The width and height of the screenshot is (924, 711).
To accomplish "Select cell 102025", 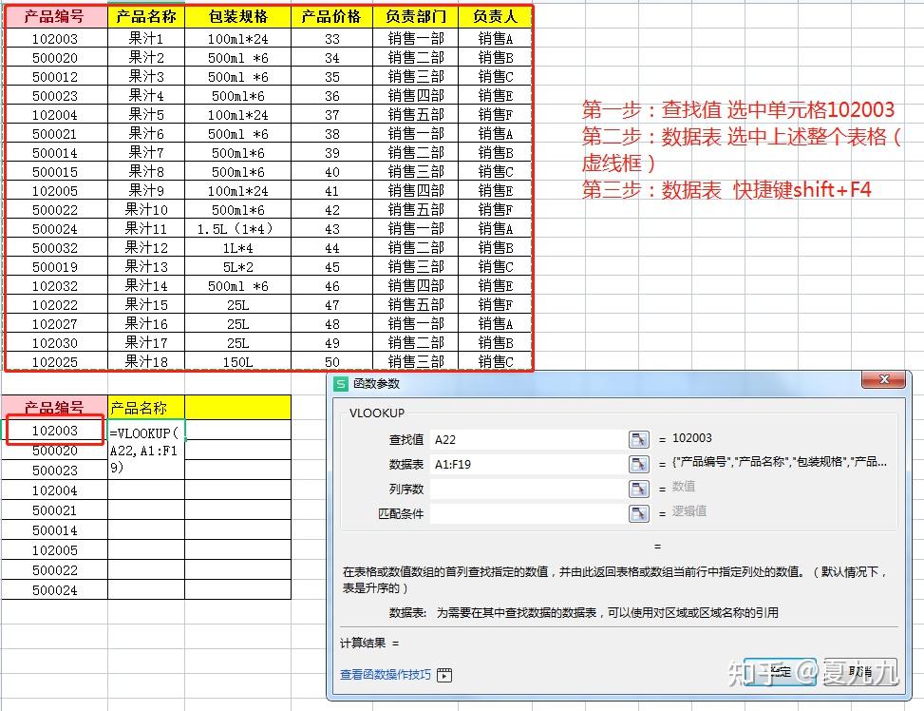I will pyautogui.click(x=55, y=362).
